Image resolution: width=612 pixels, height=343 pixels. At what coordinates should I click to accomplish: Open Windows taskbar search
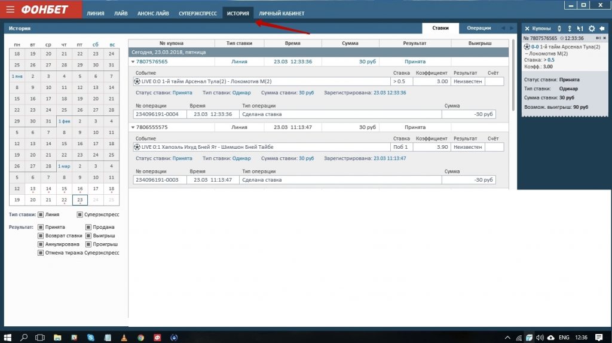(24, 338)
